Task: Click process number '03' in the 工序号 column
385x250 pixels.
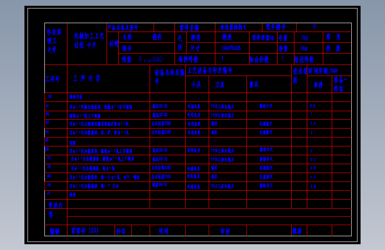Action: tap(47, 122)
